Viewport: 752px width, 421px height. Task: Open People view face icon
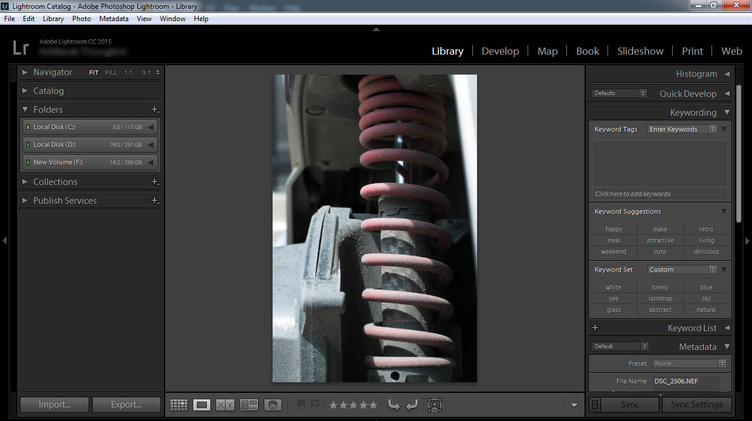click(x=273, y=405)
